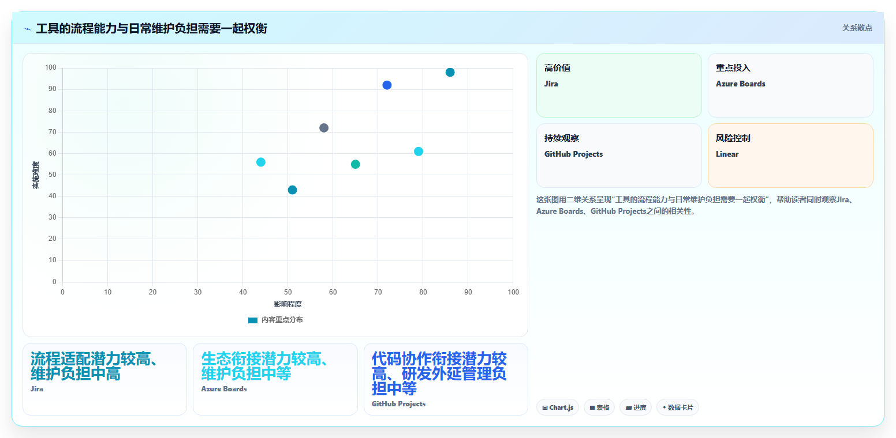Screen dimensions: 896x438
Task: Click the 实施难度 y-axis title
Action: [x=35, y=175]
